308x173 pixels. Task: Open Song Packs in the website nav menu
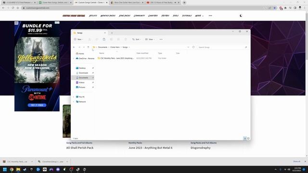coord(125,16)
